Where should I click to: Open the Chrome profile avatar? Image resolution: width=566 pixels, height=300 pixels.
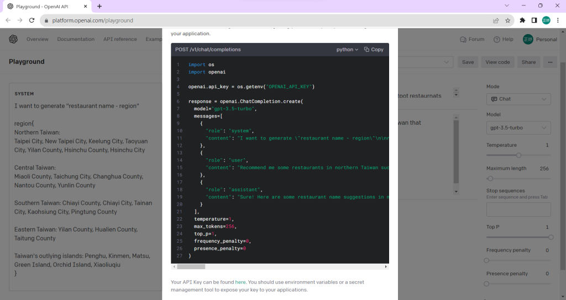pyautogui.click(x=546, y=20)
